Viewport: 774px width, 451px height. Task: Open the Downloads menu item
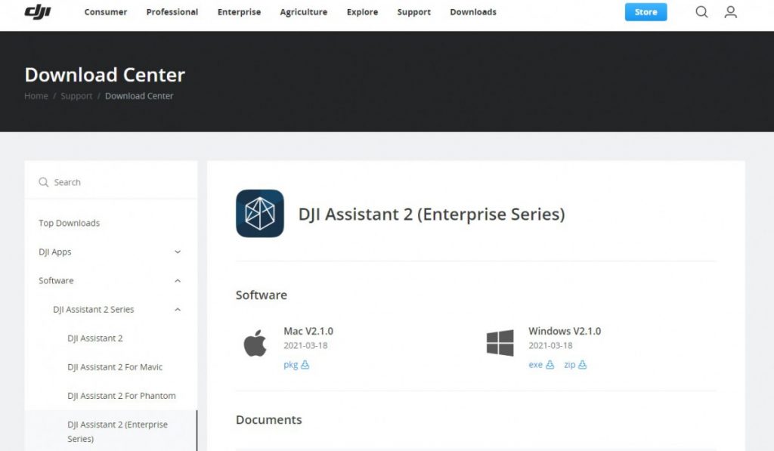(473, 12)
